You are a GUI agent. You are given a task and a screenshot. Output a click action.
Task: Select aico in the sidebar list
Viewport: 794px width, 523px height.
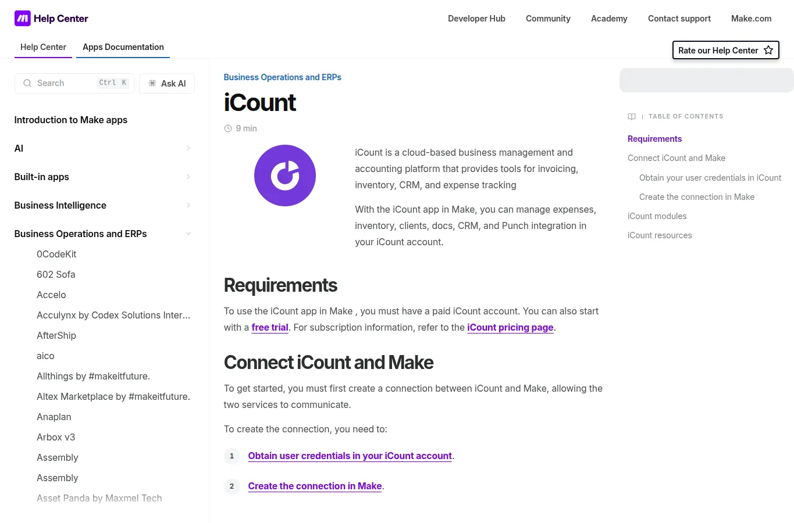(45, 356)
